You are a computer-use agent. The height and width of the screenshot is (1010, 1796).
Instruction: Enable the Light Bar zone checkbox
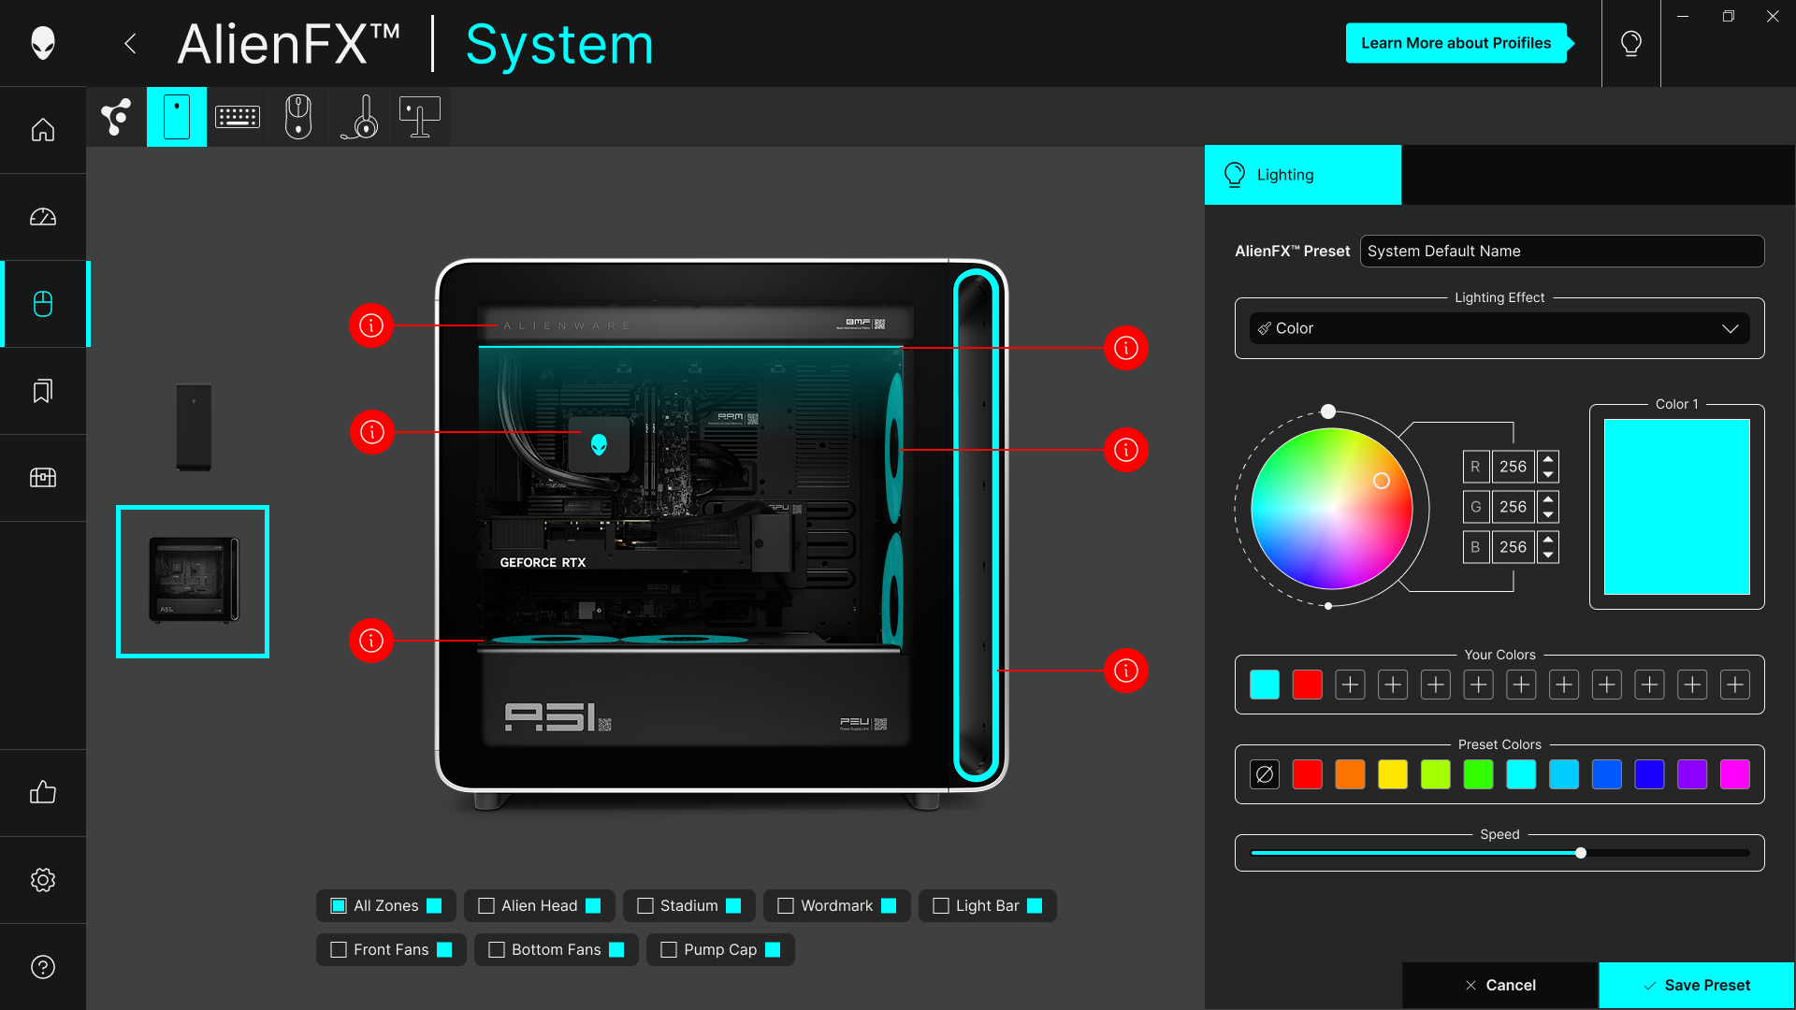coord(941,905)
